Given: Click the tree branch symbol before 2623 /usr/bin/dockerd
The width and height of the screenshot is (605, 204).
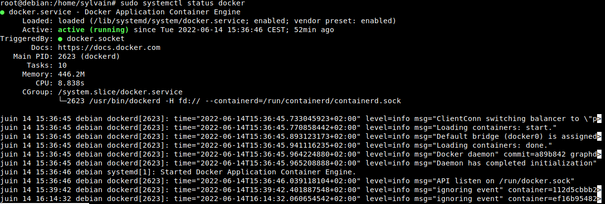Looking at the screenshot, I should coord(62,101).
